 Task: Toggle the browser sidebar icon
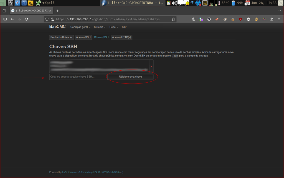click(5, 19)
